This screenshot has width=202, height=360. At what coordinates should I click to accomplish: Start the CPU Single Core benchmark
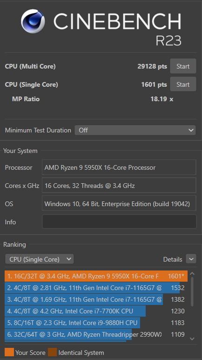coord(183,84)
